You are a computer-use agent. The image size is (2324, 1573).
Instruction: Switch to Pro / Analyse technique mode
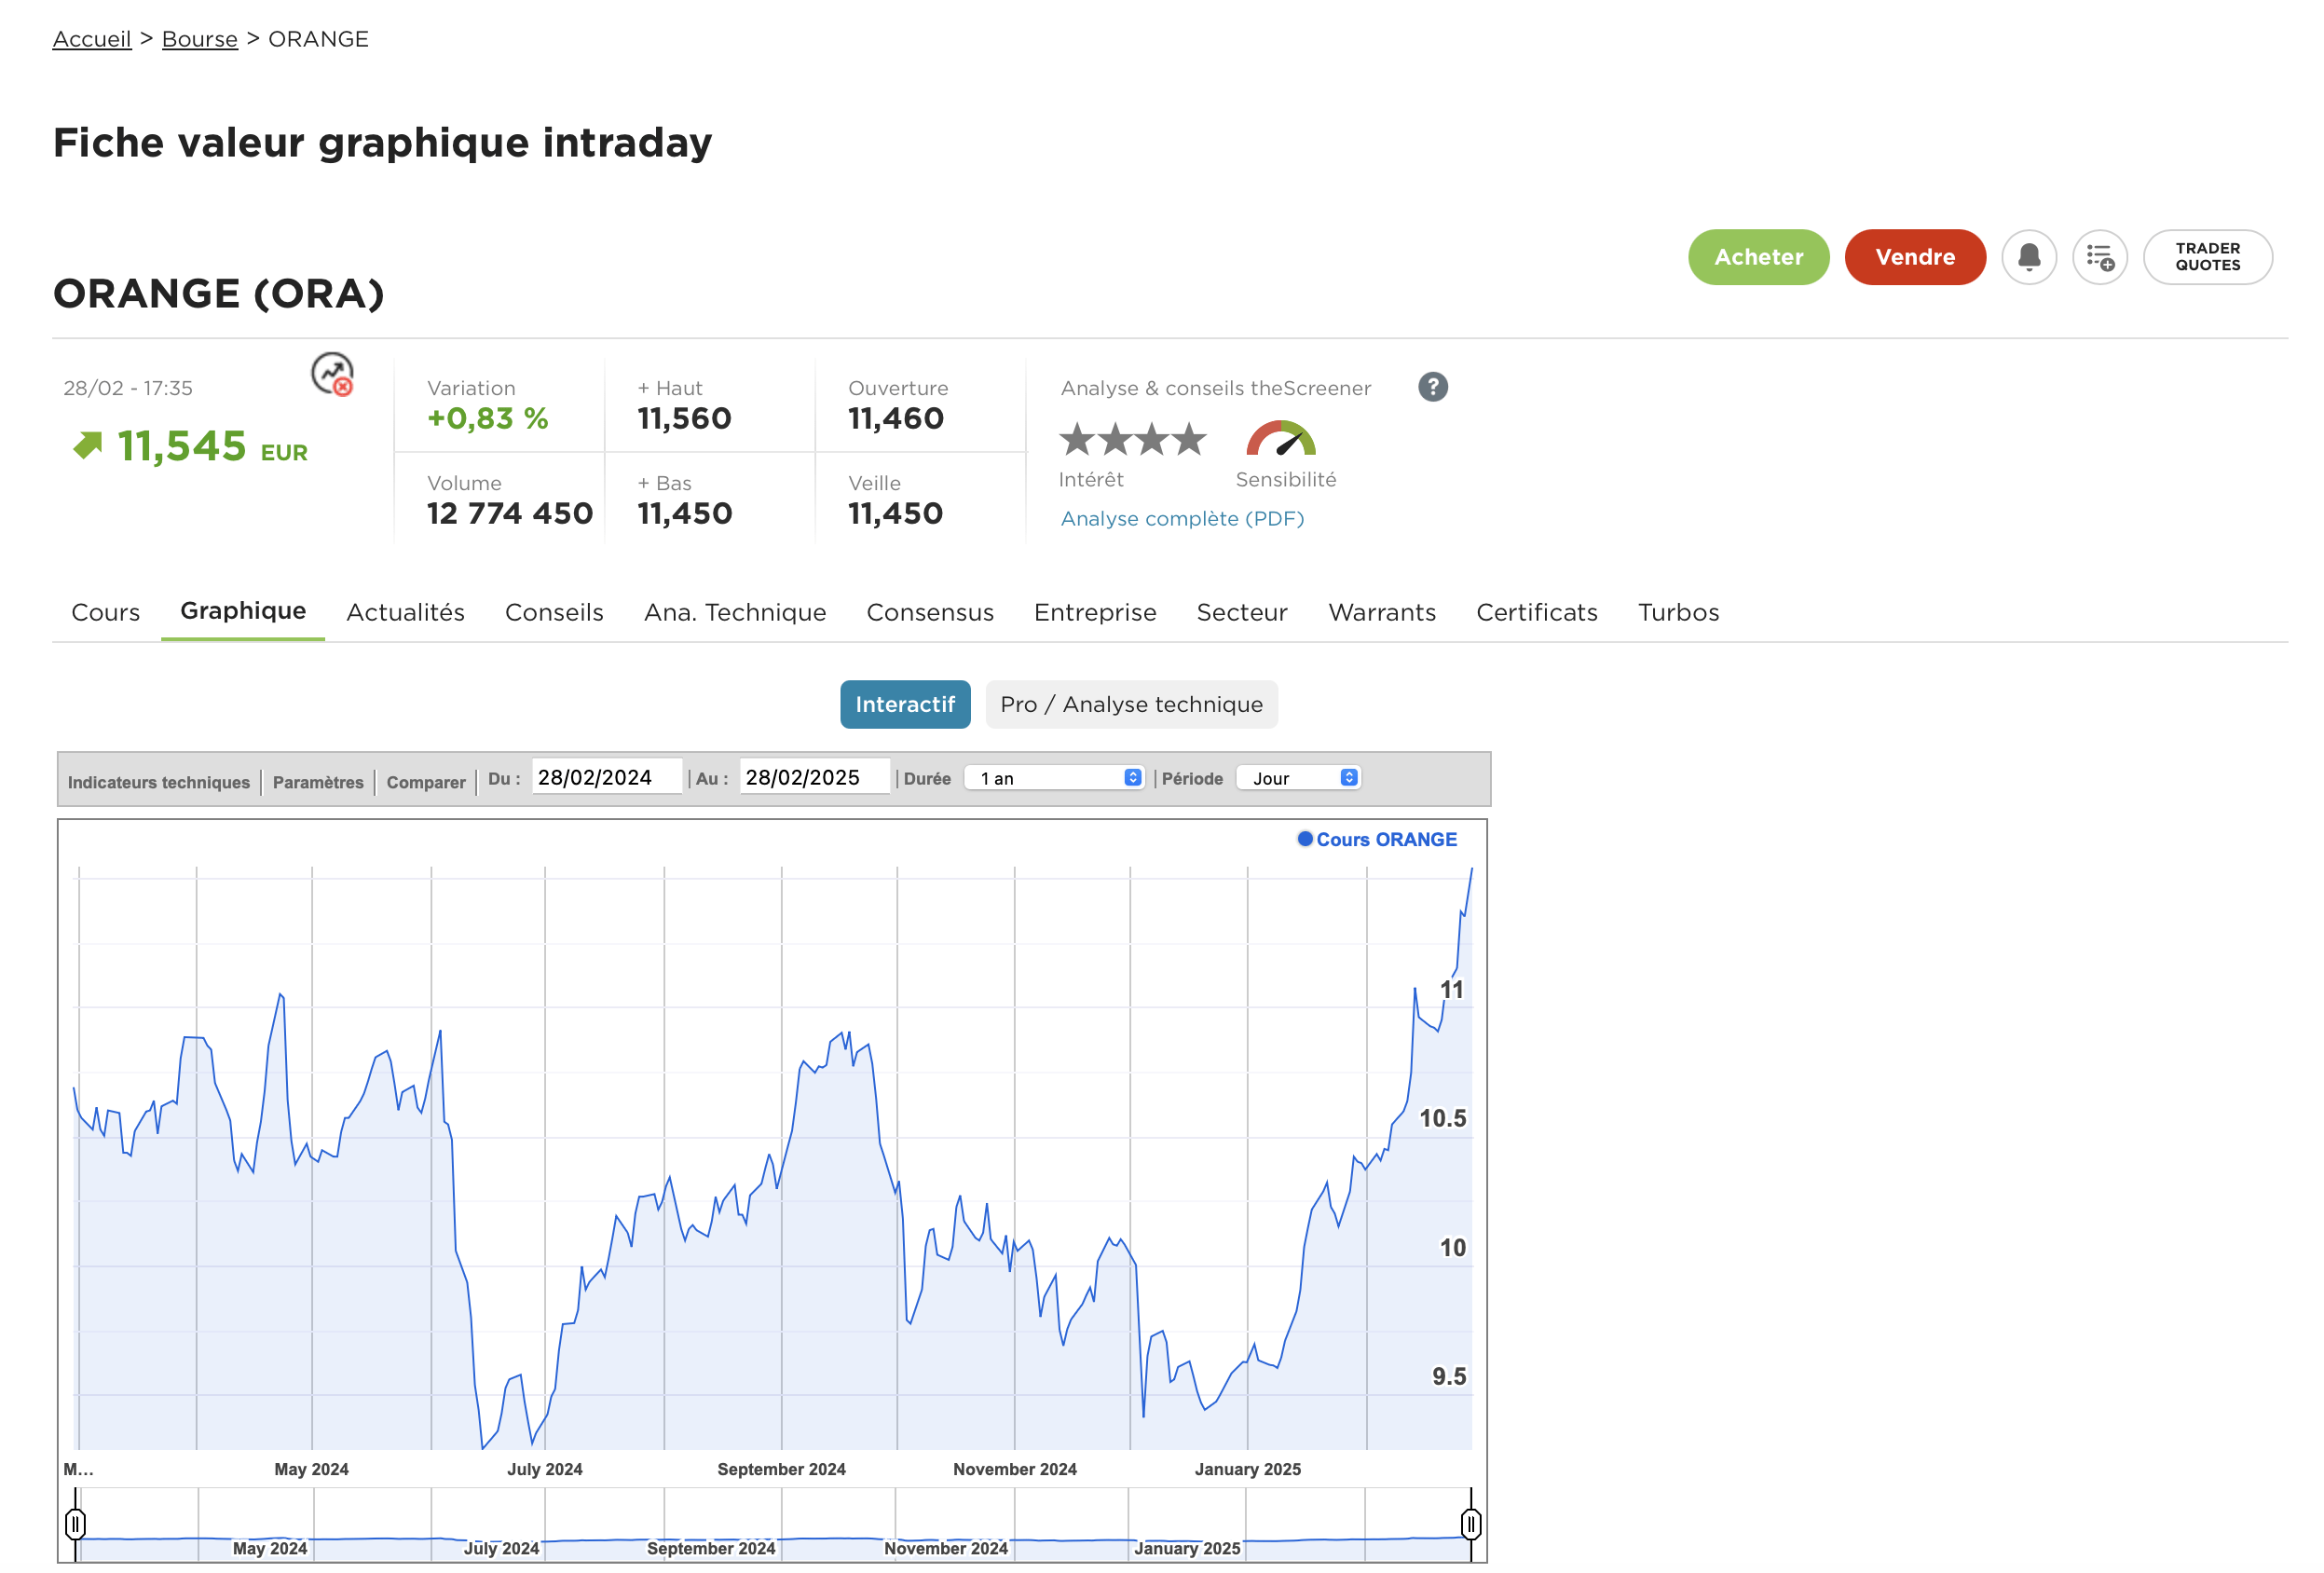(1131, 704)
